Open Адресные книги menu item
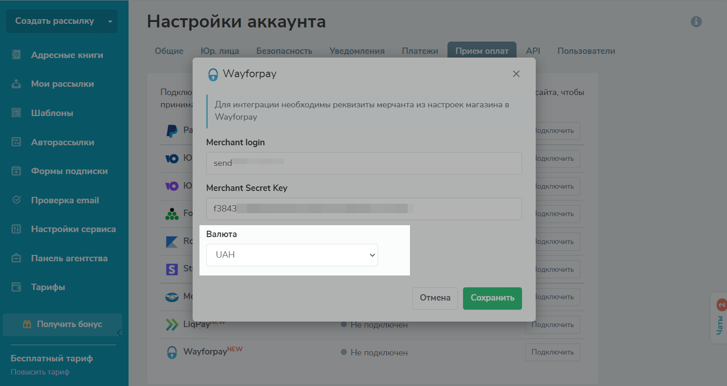 pos(67,55)
